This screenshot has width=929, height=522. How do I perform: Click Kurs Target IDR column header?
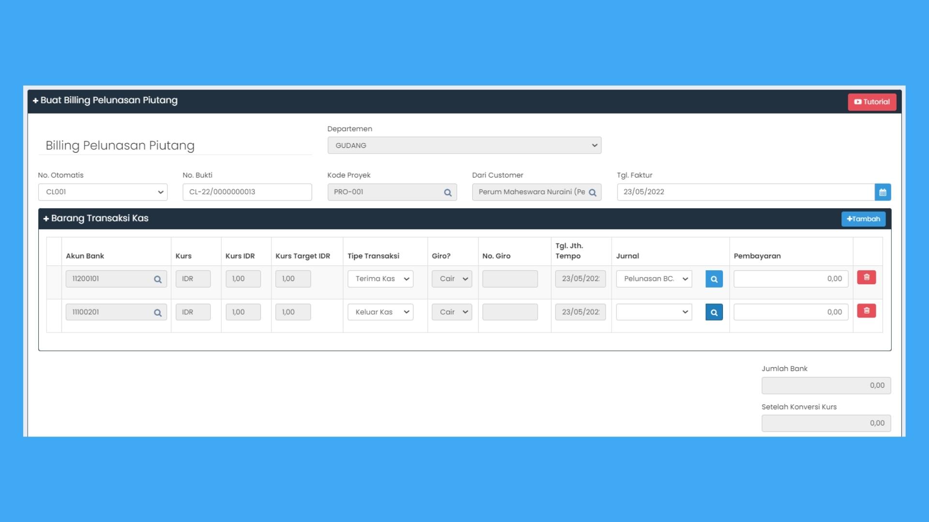[x=303, y=256]
